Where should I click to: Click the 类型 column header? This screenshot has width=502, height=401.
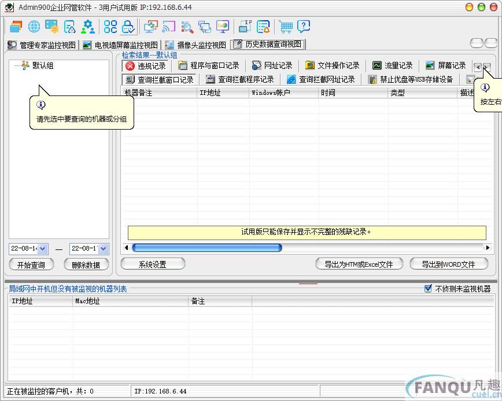click(423, 93)
